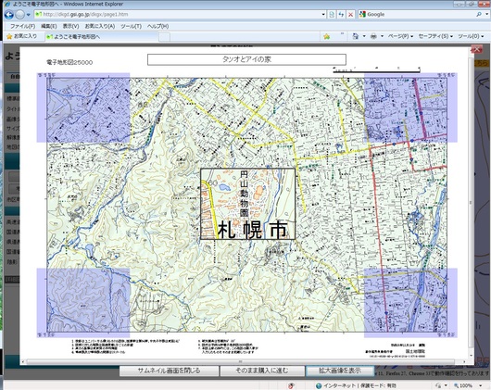Close the map preview overlay with red X
The height and width of the screenshot is (390, 491).
(x=476, y=49)
